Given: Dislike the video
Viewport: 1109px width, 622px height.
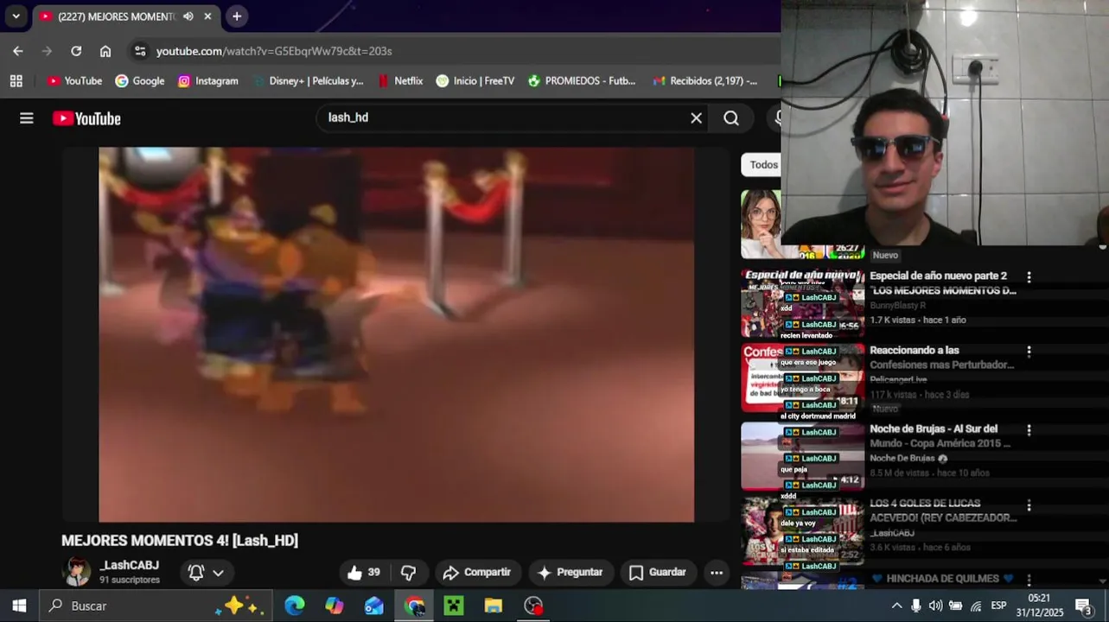Looking at the screenshot, I should 409,572.
